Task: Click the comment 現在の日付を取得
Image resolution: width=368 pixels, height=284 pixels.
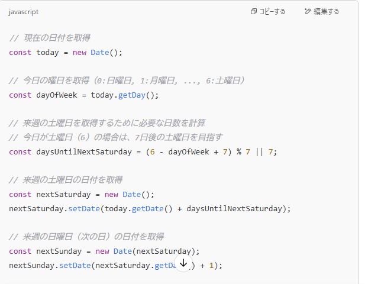Action: [50, 38]
